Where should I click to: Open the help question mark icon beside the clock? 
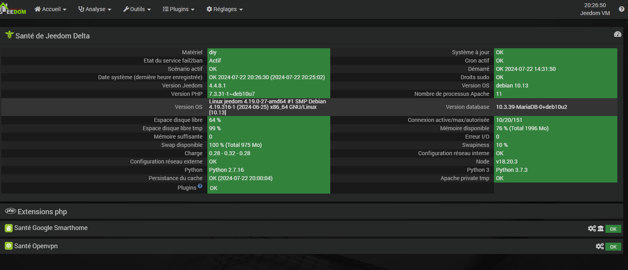621,9
